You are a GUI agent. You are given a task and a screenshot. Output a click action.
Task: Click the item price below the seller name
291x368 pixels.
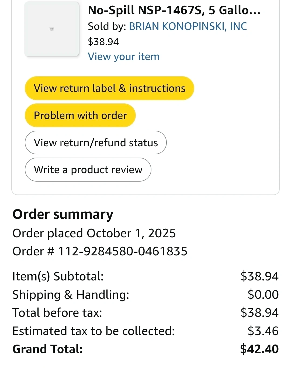[x=103, y=42]
